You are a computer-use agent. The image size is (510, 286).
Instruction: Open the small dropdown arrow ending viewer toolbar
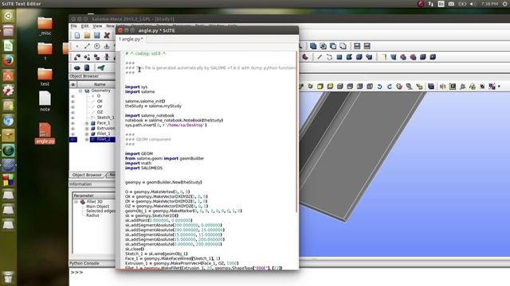point(499,87)
